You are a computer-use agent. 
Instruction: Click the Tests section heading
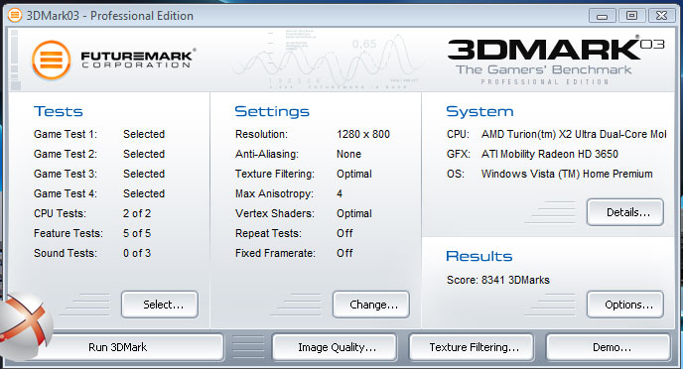click(59, 111)
